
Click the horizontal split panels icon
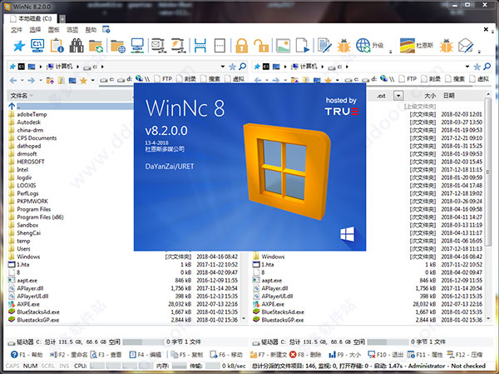point(200,46)
